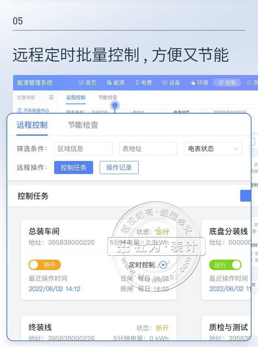Click the 区域信息 input field
Screen dimensions: 258x347
[x=83, y=149]
